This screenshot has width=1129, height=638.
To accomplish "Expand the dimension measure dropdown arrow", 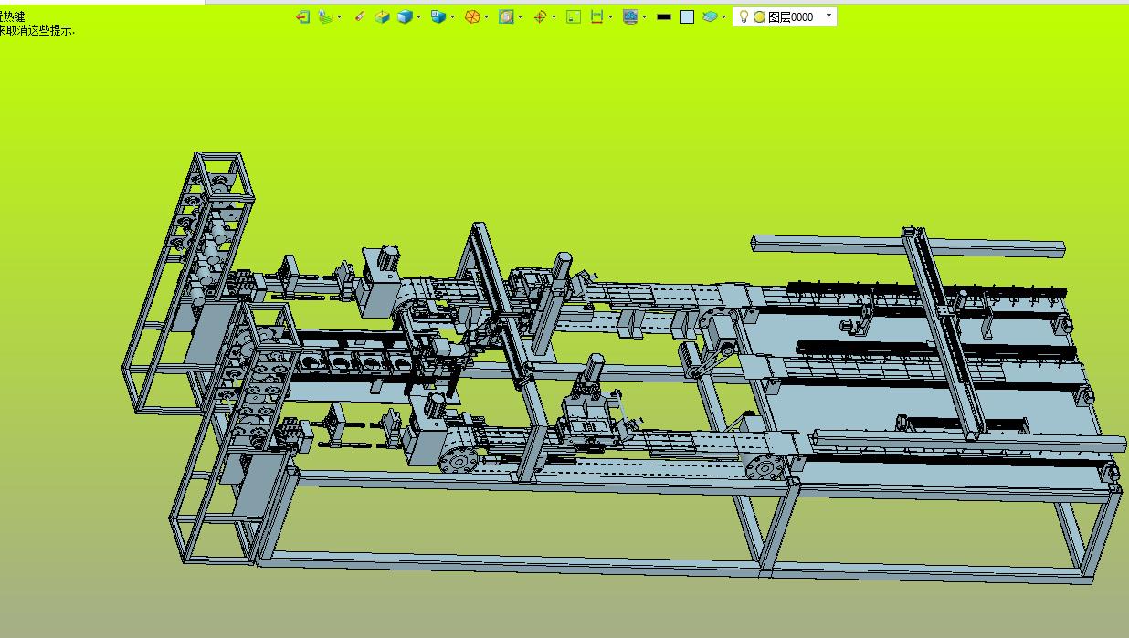I will tap(611, 16).
